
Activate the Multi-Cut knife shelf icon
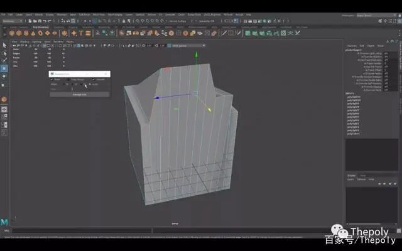click(224, 33)
